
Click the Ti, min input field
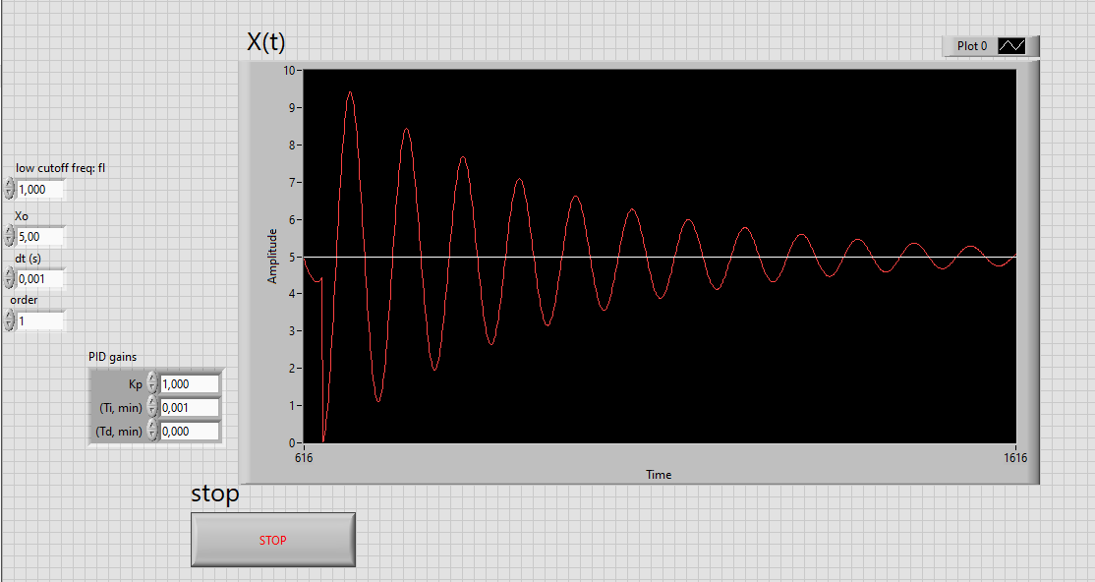coord(190,407)
